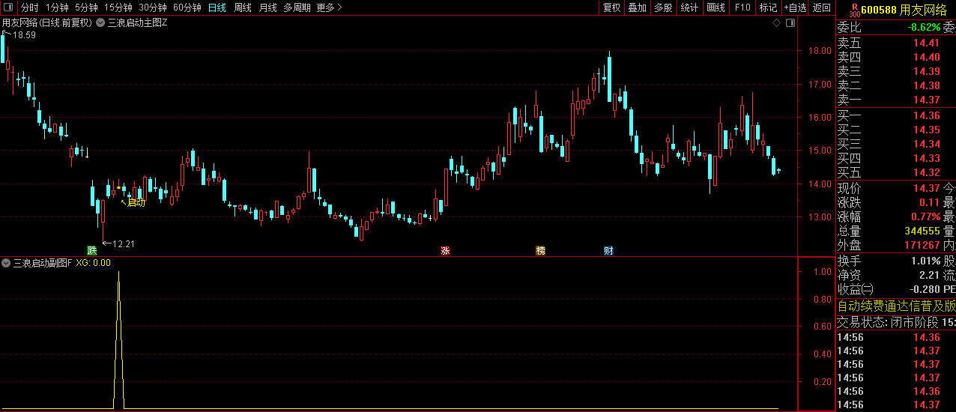Click the 买二 bid price 14.35
956x412 pixels.
click(926, 130)
